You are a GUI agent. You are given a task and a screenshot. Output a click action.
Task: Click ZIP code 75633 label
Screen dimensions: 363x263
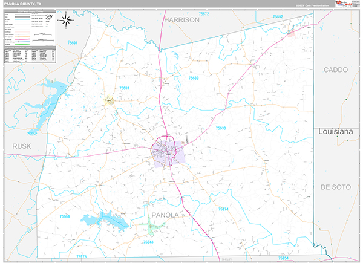click(x=220, y=128)
